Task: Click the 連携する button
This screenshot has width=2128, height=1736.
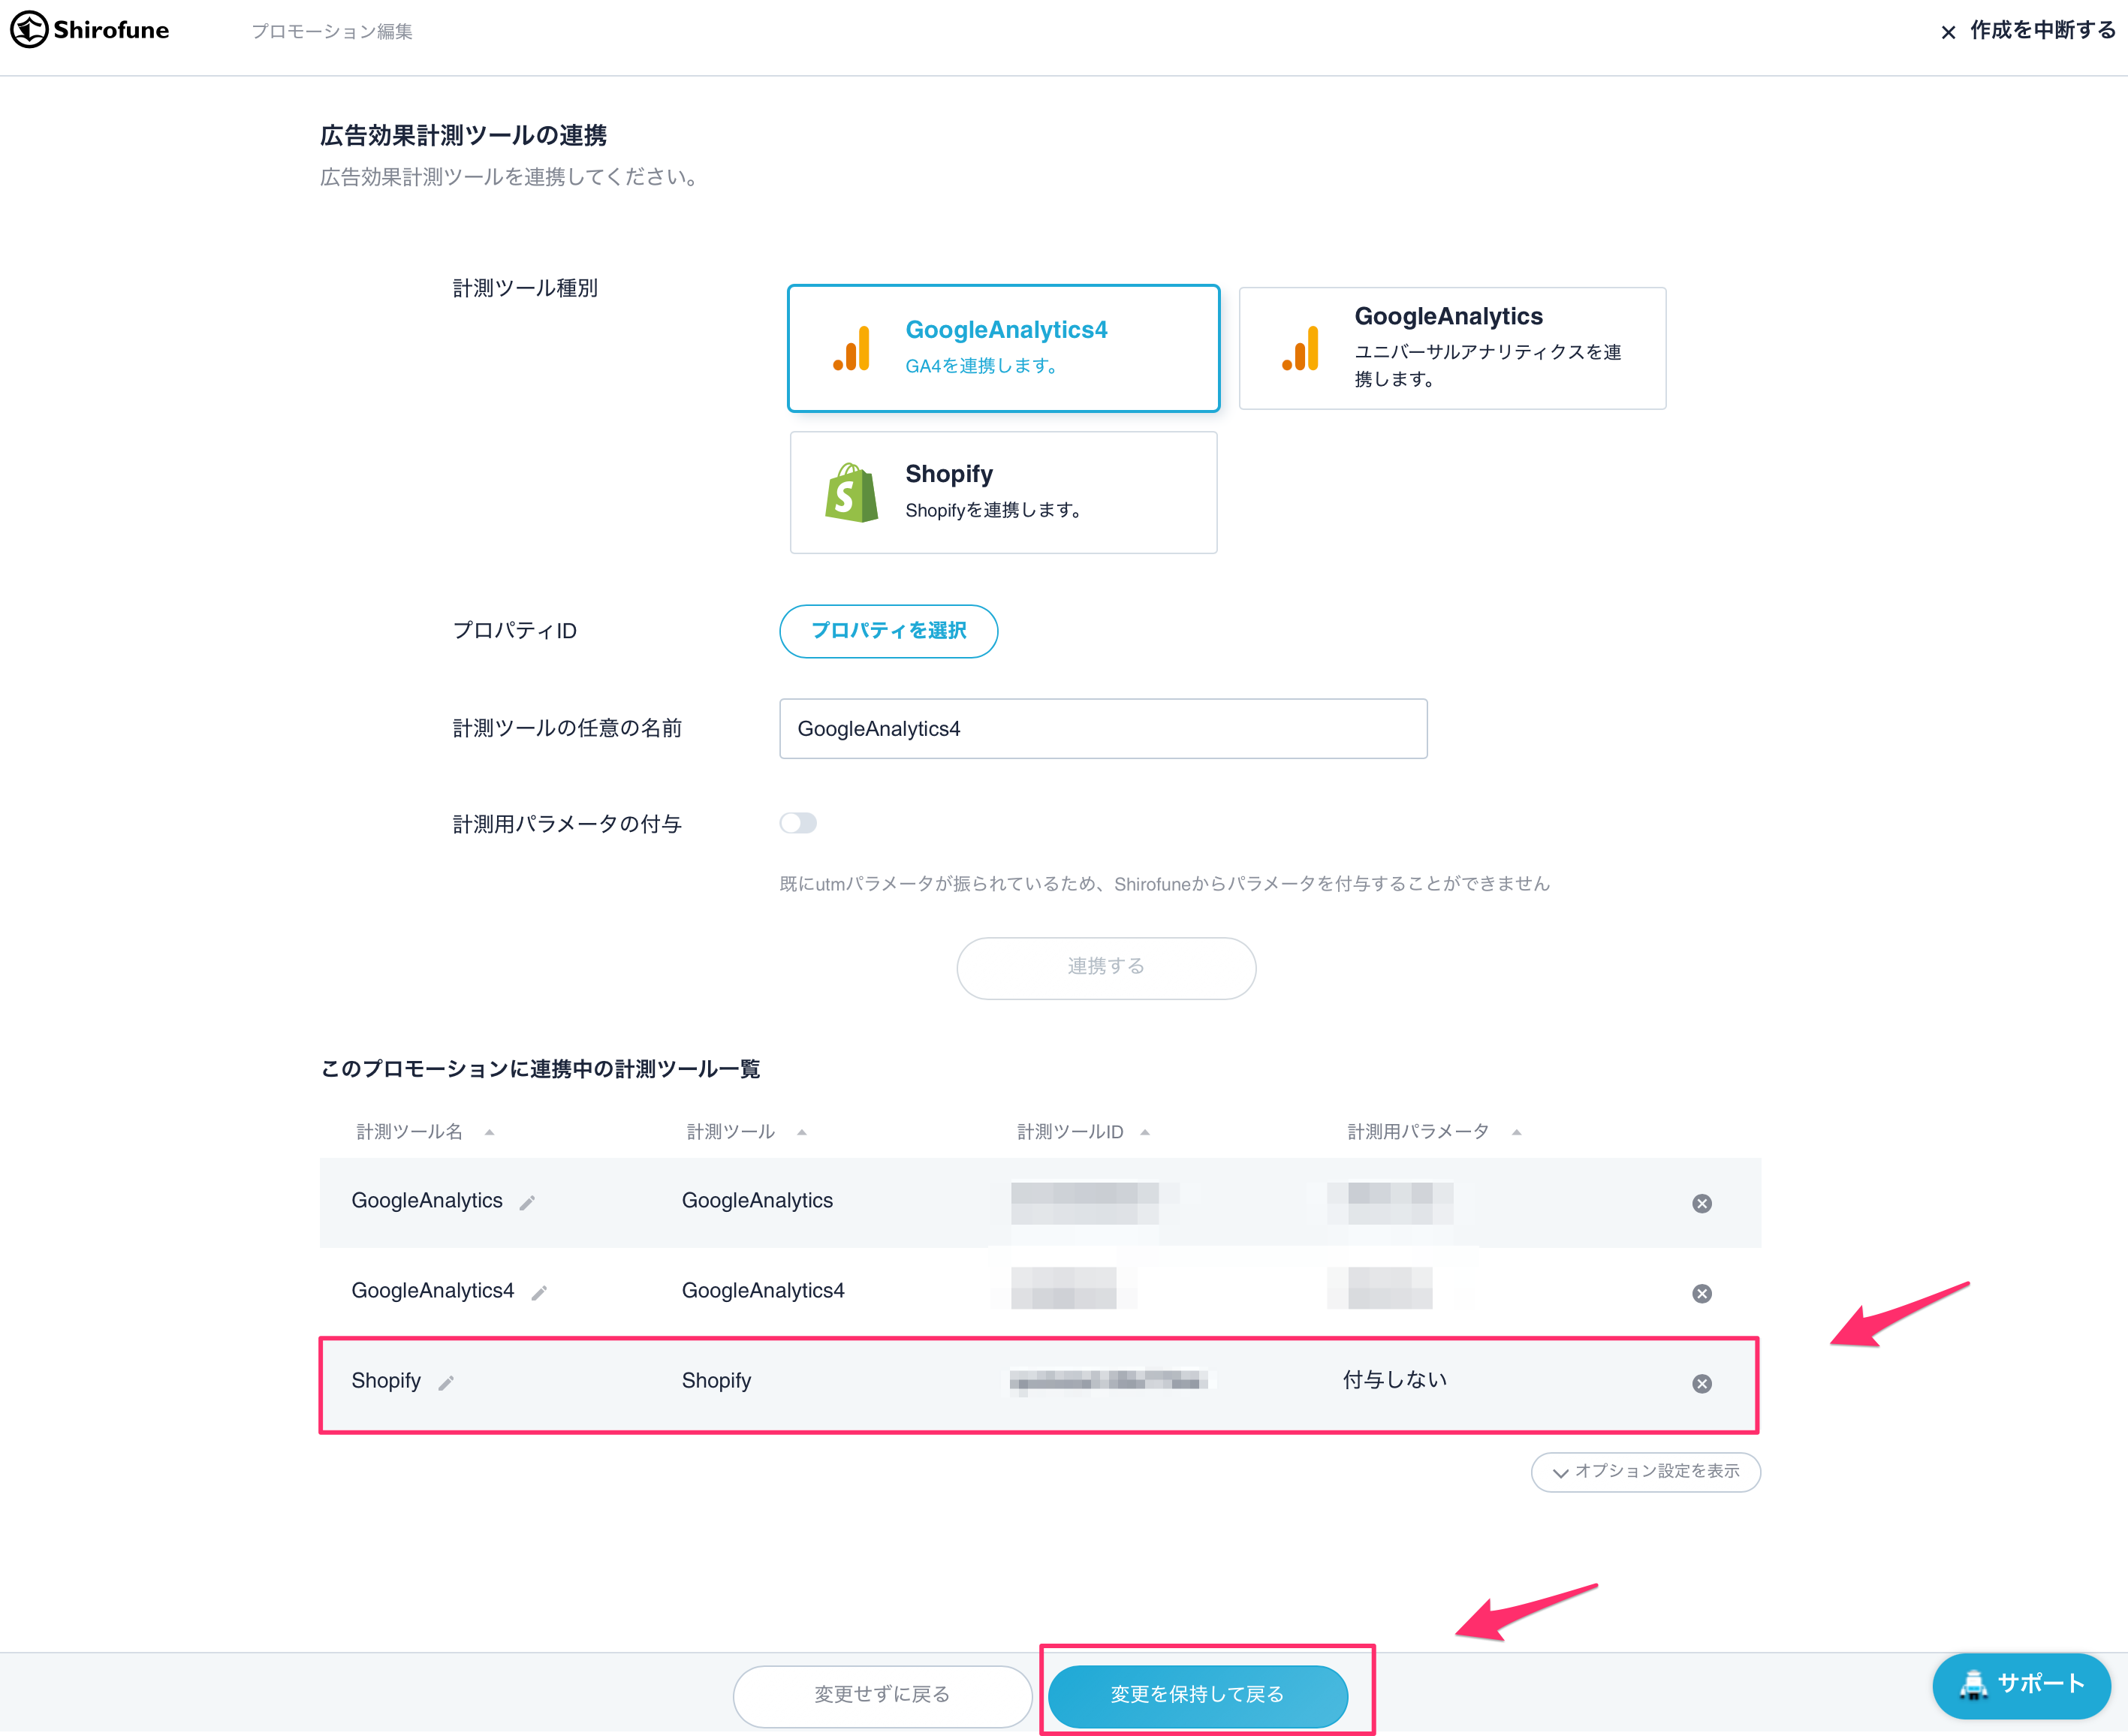Action: 1106,967
